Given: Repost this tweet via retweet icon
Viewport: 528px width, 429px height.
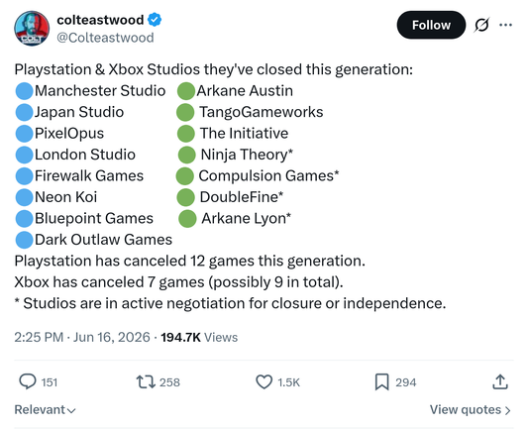Looking at the screenshot, I should click(x=146, y=382).
